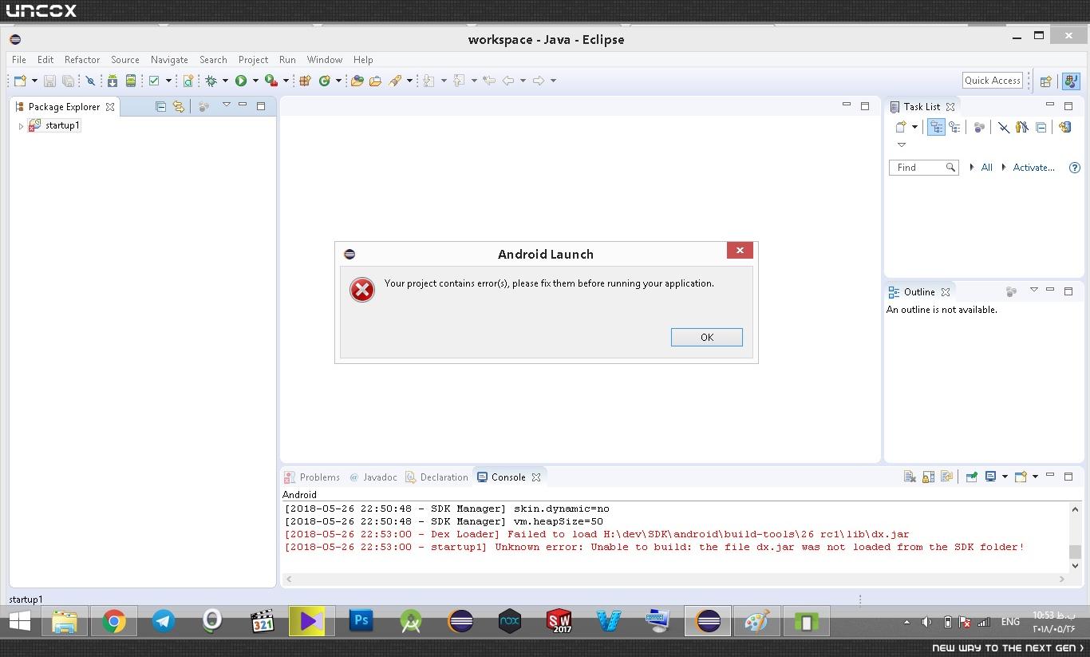Toggle Scroll Lock in Console
Image resolution: width=1090 pixels, height=657 pixels.
tap(928, 477)
